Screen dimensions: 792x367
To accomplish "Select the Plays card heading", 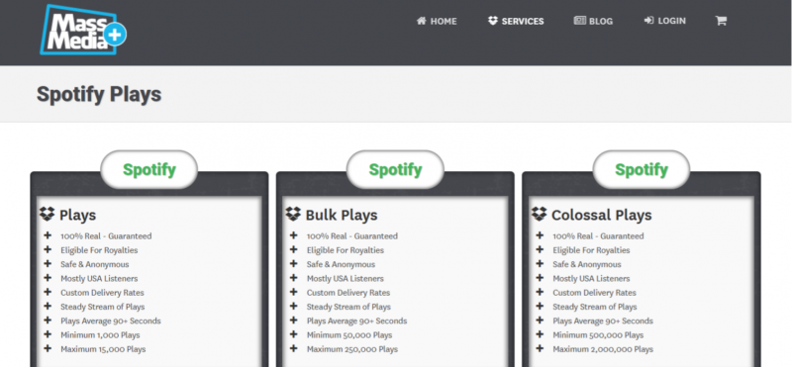I will tap(78, 215).
